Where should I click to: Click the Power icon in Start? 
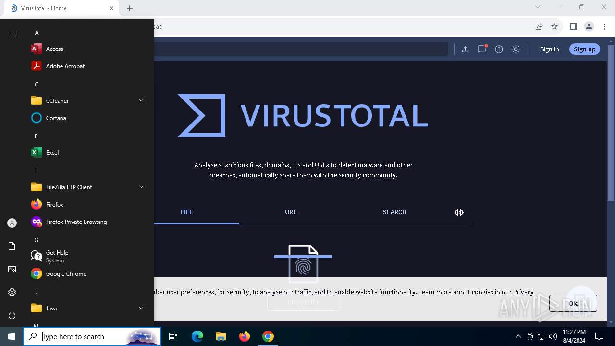[12, 315]
